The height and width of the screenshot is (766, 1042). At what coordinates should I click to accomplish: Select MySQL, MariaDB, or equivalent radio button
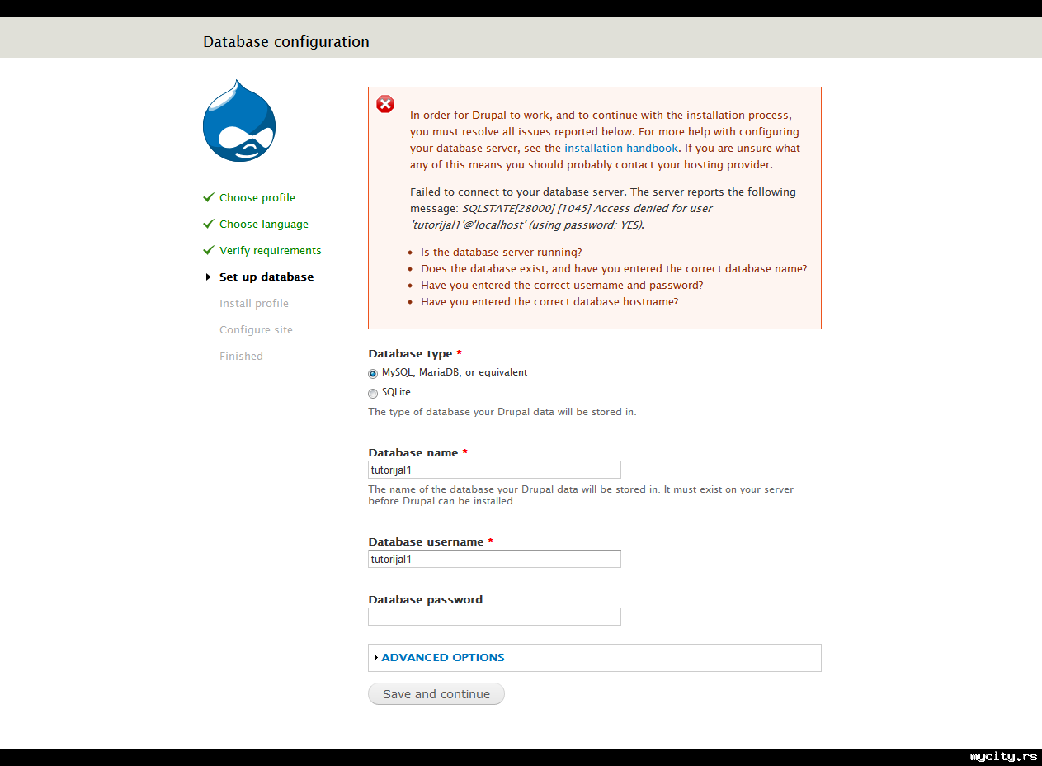click(373, 373)
